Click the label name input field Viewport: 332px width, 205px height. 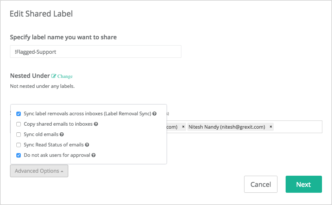coord(96,52)
